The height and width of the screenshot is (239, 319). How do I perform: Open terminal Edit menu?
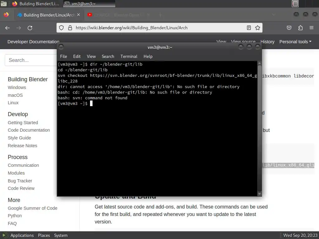(77, 57)
